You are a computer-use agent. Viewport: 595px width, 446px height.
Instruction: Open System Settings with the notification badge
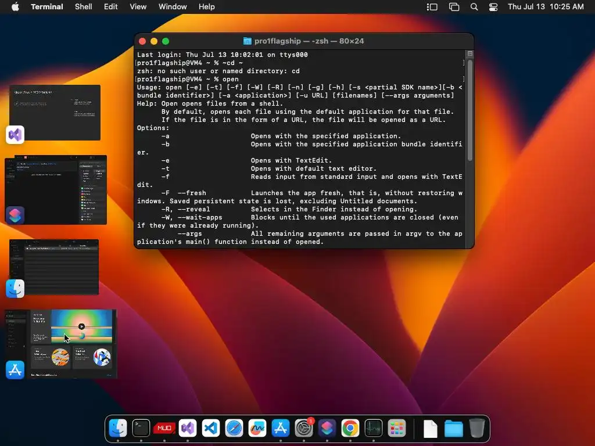(304, 428)
